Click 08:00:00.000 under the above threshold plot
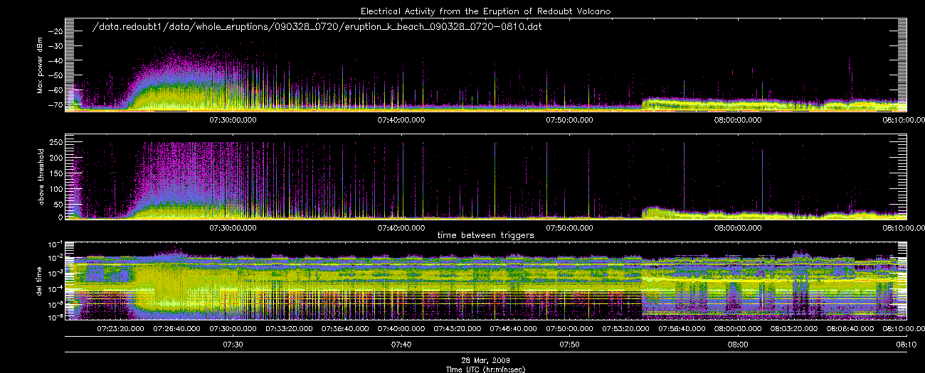925x373 pixels. coord(737,227)
